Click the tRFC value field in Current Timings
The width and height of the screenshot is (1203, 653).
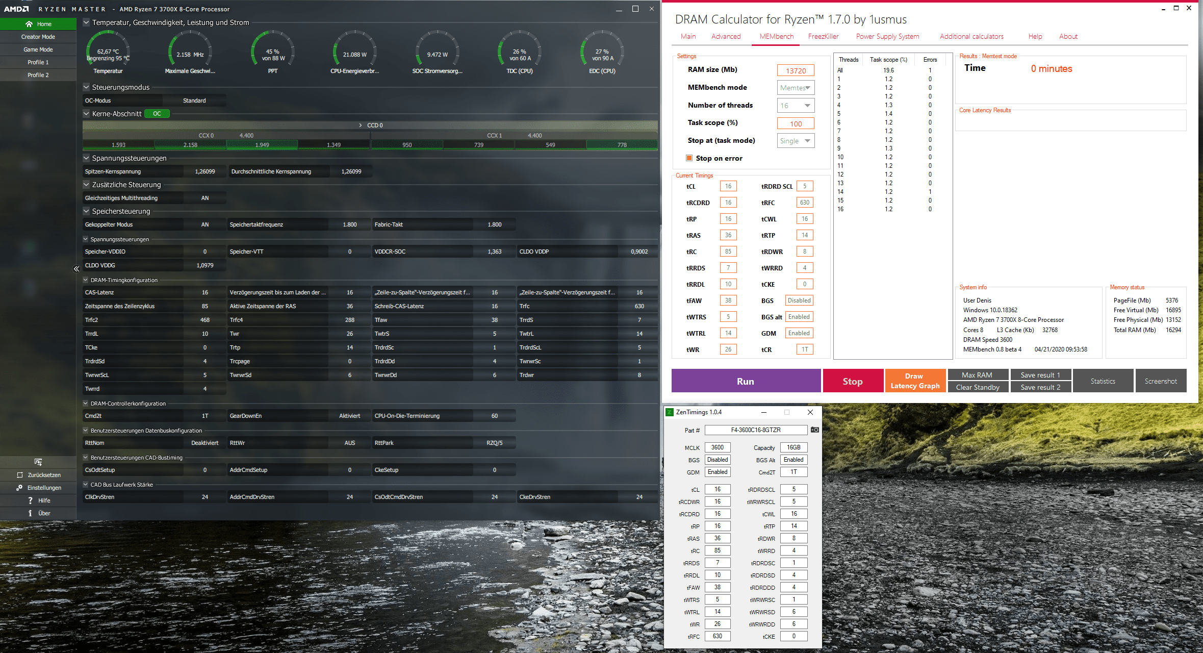pos(805,203)
